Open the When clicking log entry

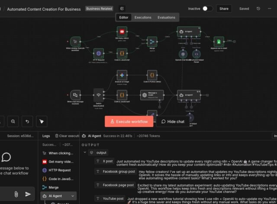coord(59,153)
